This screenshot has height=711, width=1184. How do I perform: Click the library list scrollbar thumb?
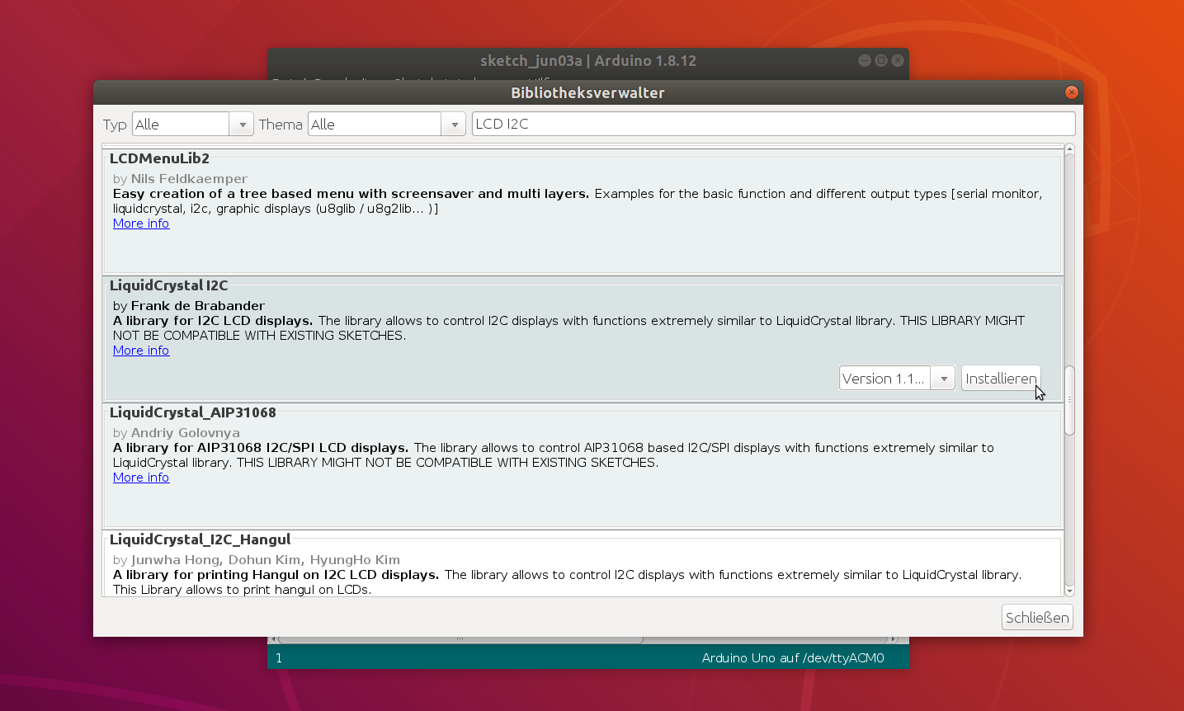(x=1070, y=400)
